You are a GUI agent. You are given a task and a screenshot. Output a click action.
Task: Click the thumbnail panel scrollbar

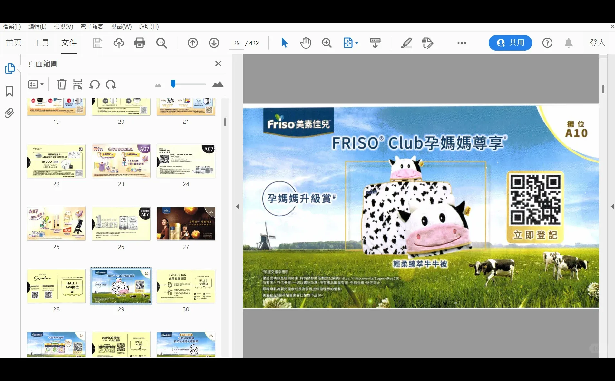tap(225, 122)
